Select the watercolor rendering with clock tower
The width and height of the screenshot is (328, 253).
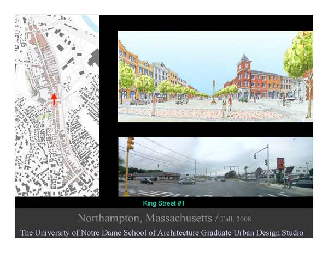click(x=215, y=76)
